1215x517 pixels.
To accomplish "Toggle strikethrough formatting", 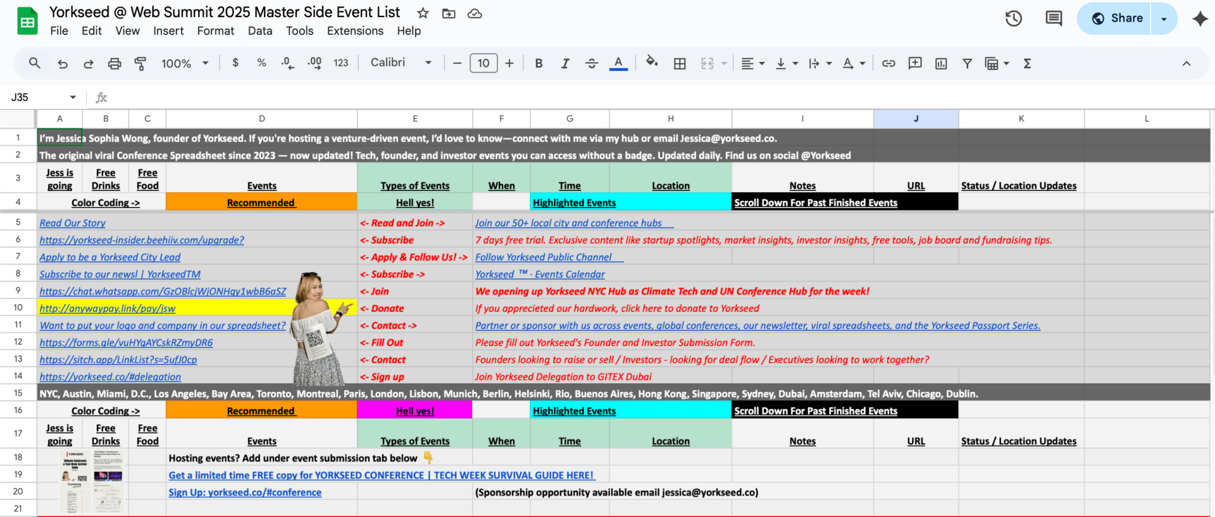I will tap(592, 63).
